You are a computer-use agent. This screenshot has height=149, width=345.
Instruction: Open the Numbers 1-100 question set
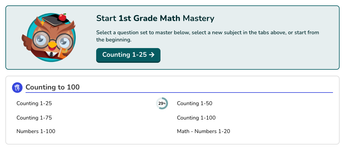tap(36, 131)
